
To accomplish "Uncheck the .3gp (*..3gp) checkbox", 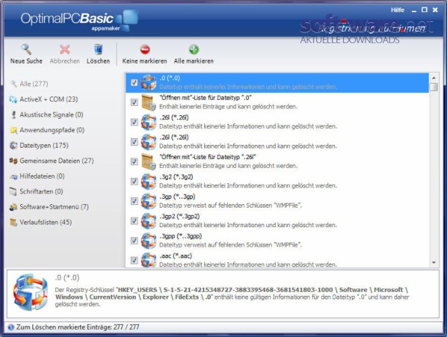I will click(x=134, y=201).
